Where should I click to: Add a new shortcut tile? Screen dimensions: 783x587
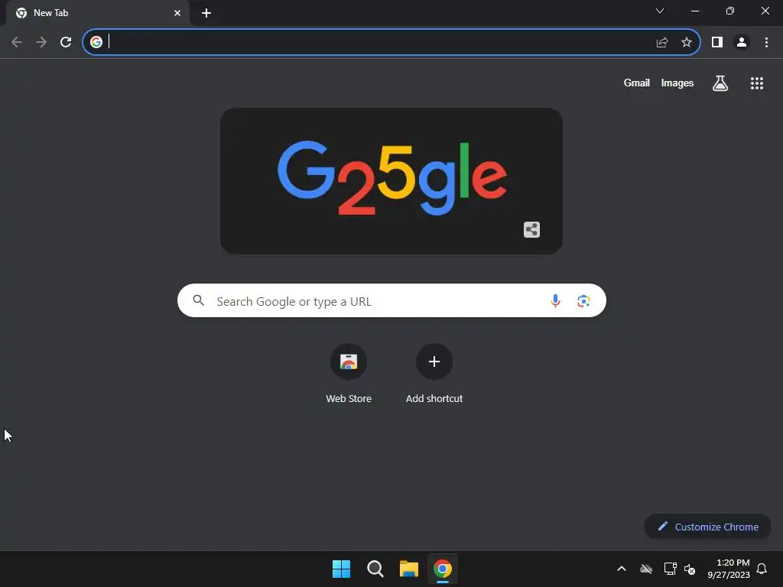[x=434, y=373]
